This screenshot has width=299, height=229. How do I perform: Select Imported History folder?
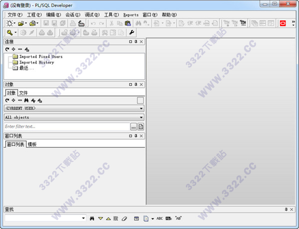(33, 62)
